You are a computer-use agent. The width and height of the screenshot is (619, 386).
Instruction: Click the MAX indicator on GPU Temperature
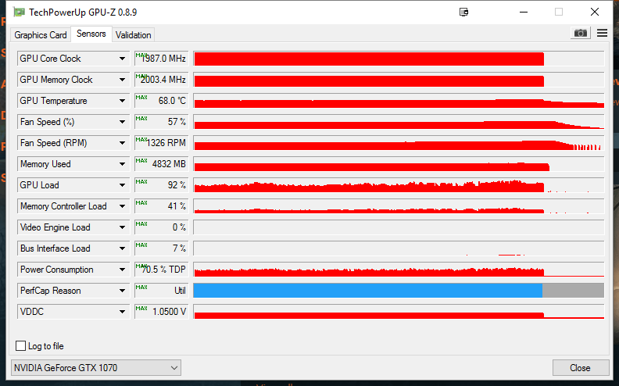tap(141, 97)
